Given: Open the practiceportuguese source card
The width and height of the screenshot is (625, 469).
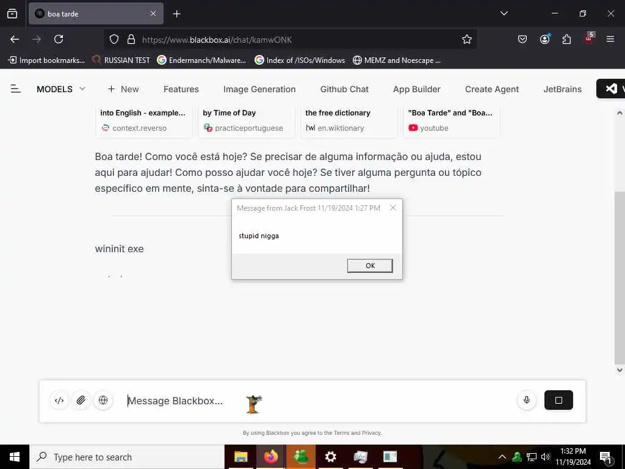Looking at the screenshot, I should pos(247,121).
